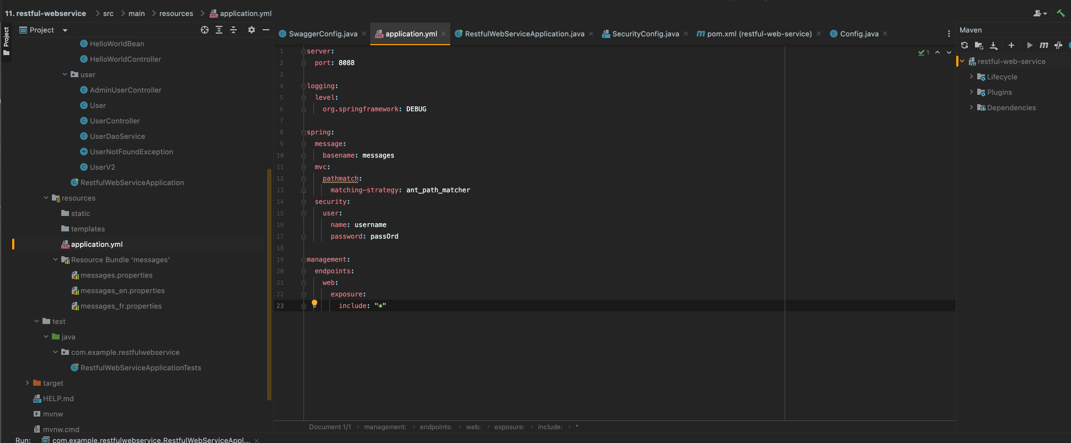
Task: Collapse the resources folder
Action: (46, 197)
